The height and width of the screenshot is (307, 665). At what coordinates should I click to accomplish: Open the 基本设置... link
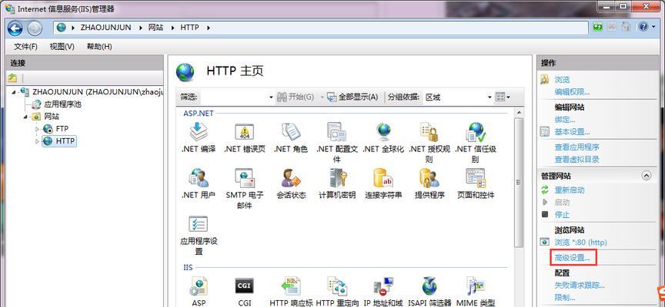pyautogui.click(x=572, y=132)
